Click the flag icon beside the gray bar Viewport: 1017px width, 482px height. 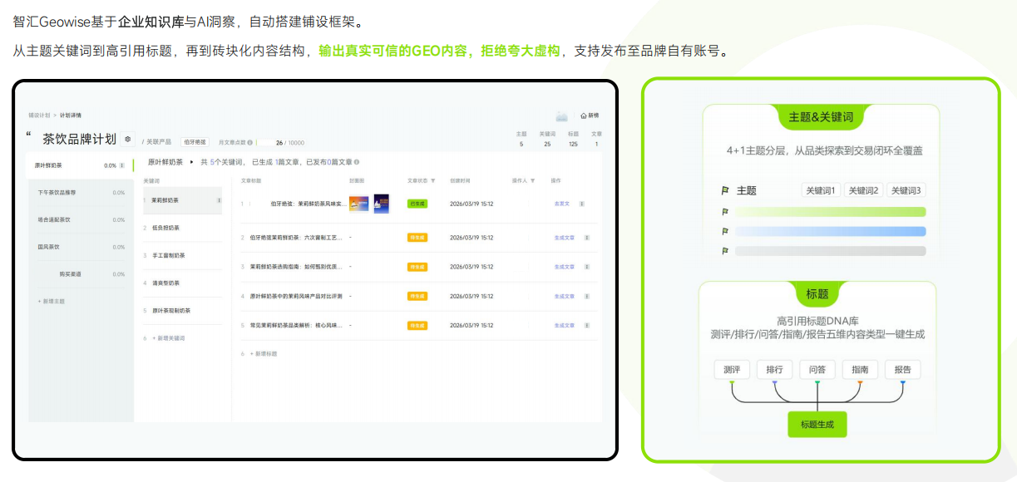[725, 251]
